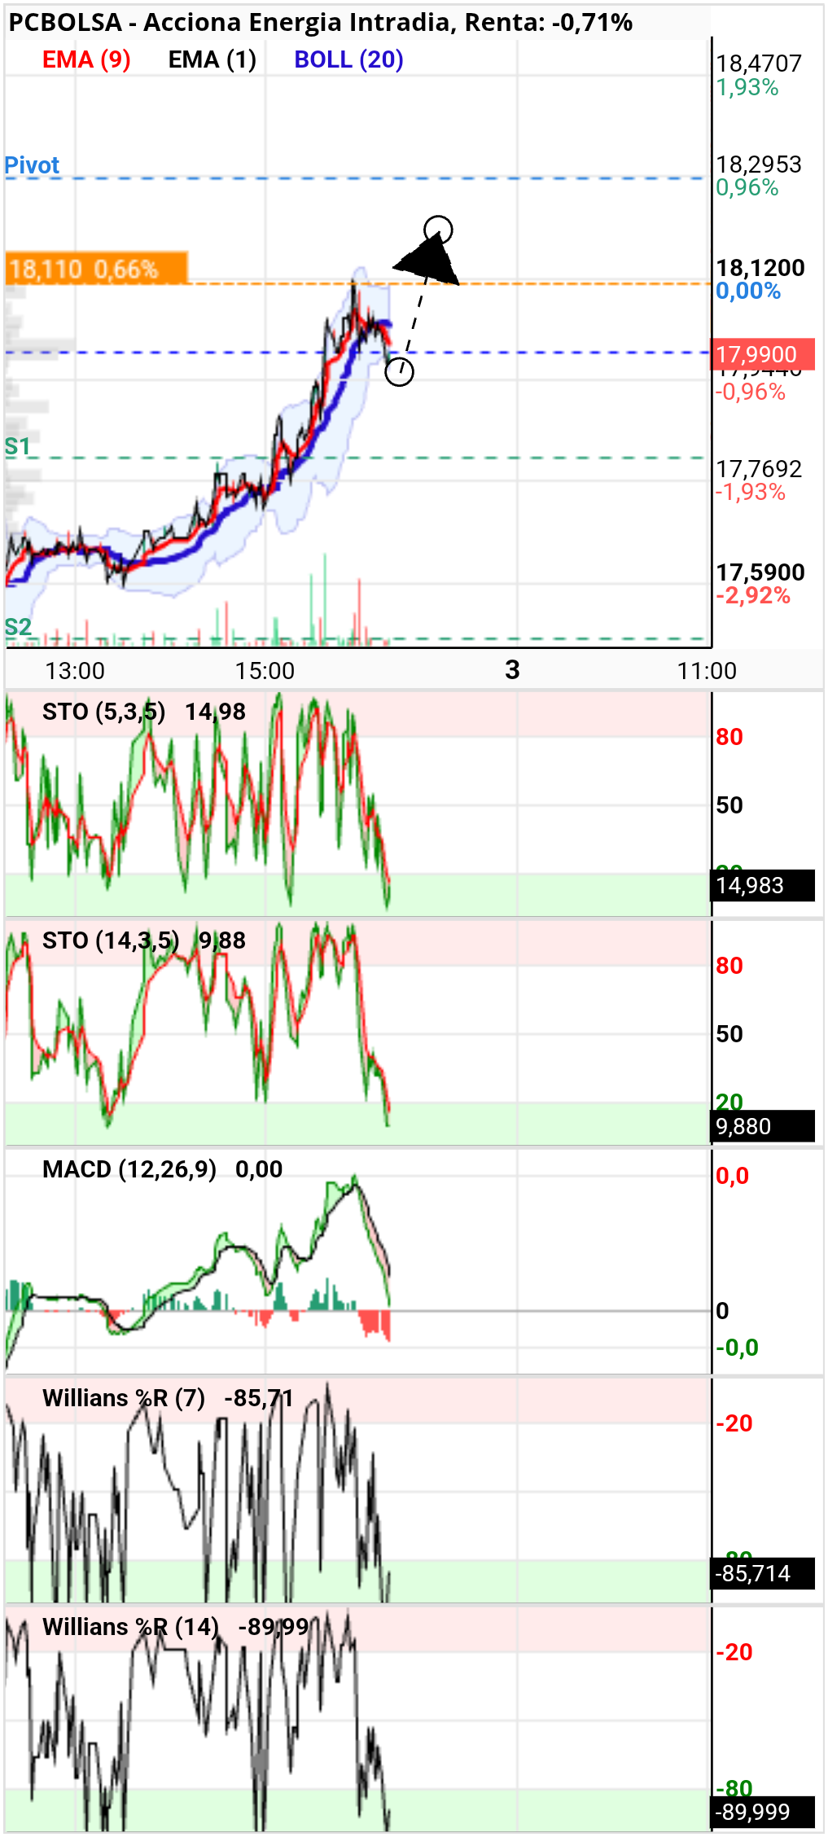This screenshot has height=1837, width=828.
Task: Click the 1,93% green percentage label
Action: (x=747, y=87)
